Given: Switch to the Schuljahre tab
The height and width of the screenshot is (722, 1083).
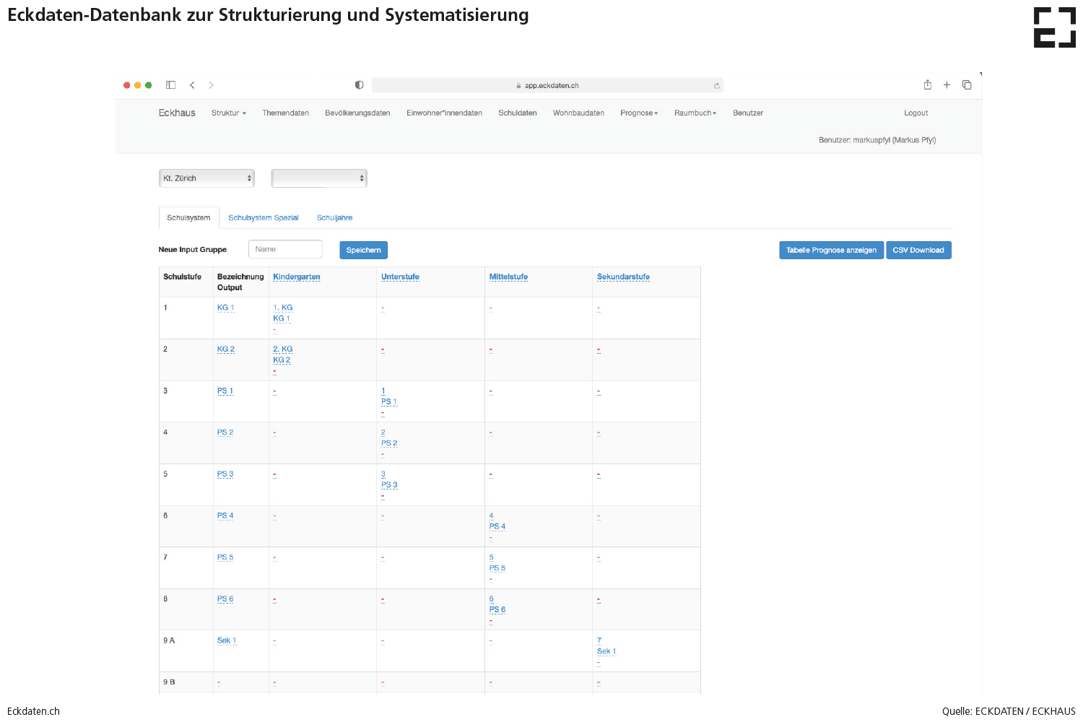Looking at the screenshot, I should pos(334,218).
